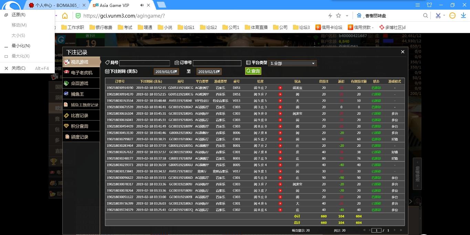Open the start date picker
This screenshot has width=470, height=235.
166,72
